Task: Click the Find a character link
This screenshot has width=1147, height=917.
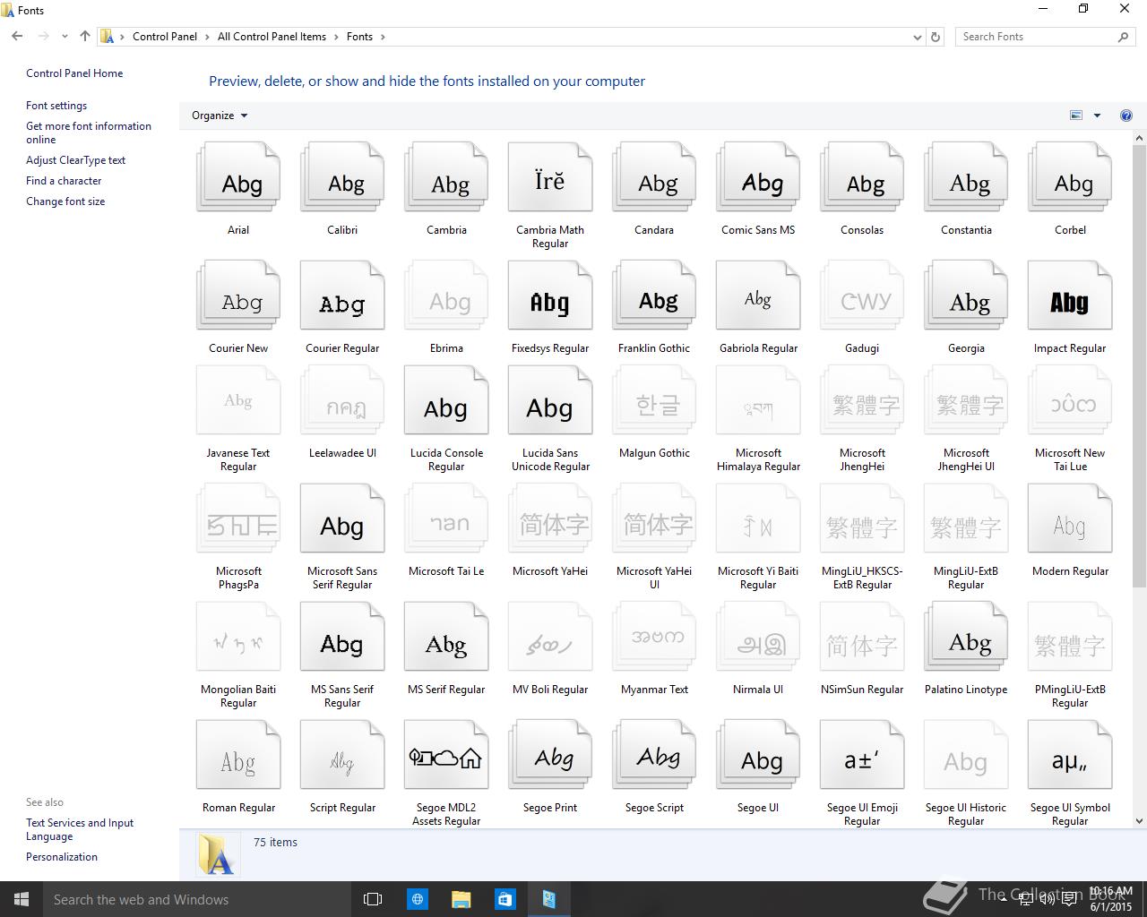Action: point(64,181)
